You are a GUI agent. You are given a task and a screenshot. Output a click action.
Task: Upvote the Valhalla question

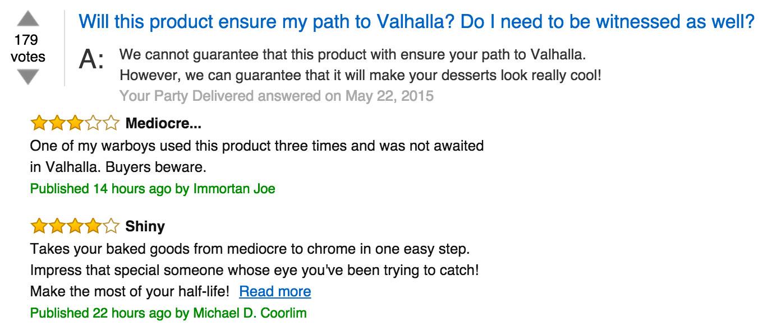coord(27,20)
